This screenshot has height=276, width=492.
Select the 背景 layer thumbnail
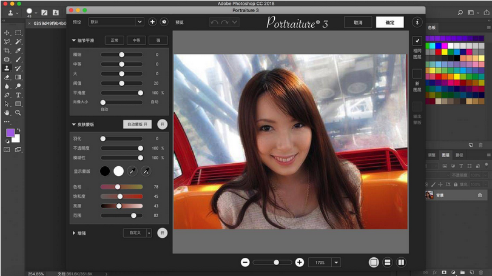[430, 195]
